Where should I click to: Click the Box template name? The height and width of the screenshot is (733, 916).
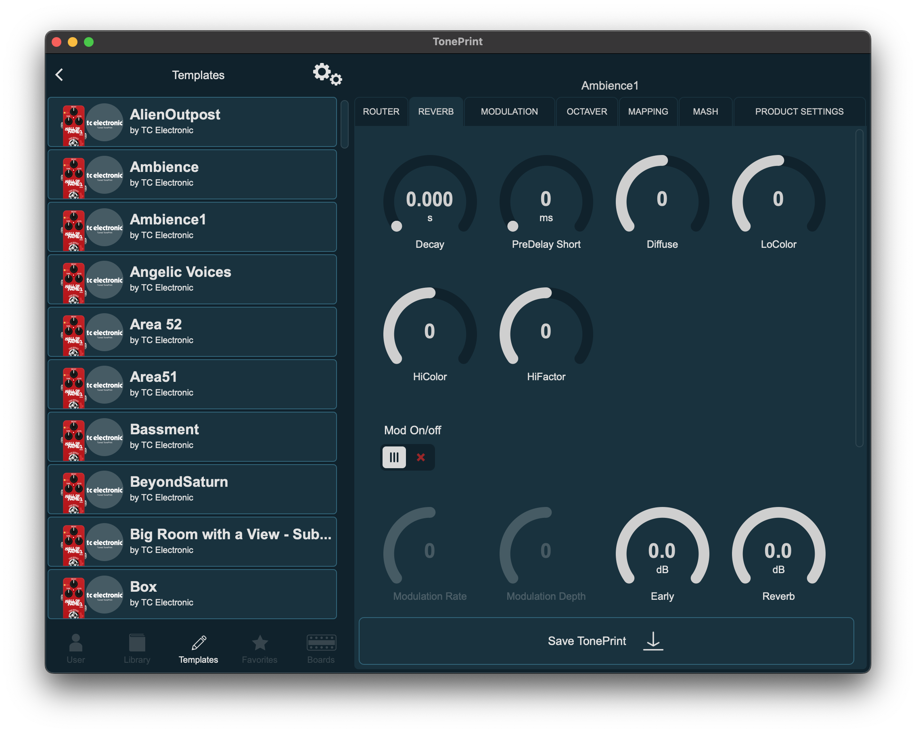pyautogui.click(x=144, y=586)
